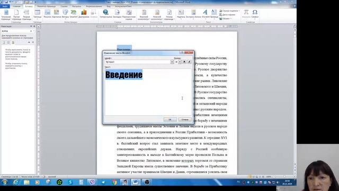Cancel the WordArt text dialog (Отмена)

tap(185, 119)
